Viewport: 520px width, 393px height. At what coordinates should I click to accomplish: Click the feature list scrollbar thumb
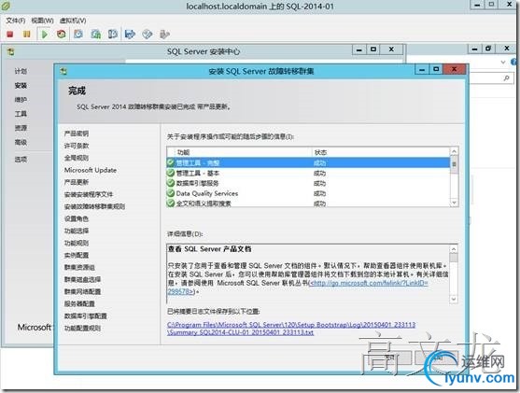point(454,165)
